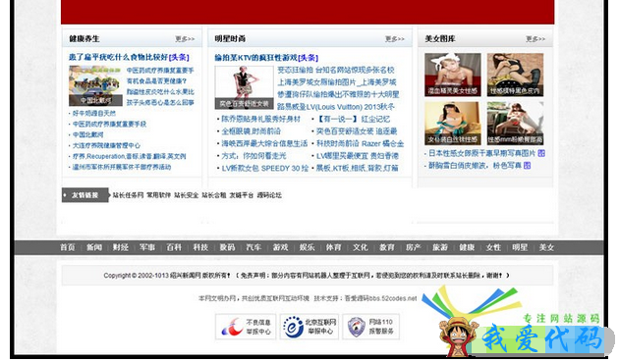The height and width of the screenshot is (362, 619).
Task: Open the 孩子头疼恶心是怎么回事 article
Action: point(160,103)
